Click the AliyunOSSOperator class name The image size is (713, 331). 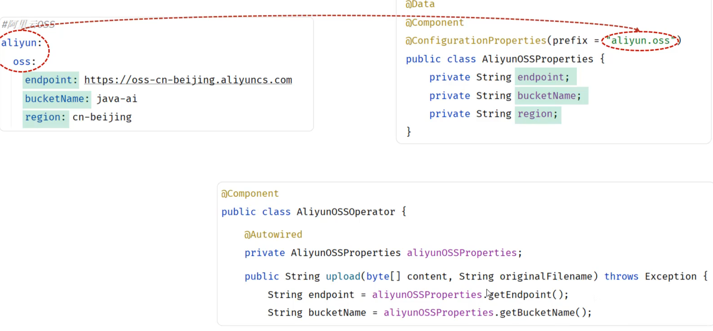[345, 212]
